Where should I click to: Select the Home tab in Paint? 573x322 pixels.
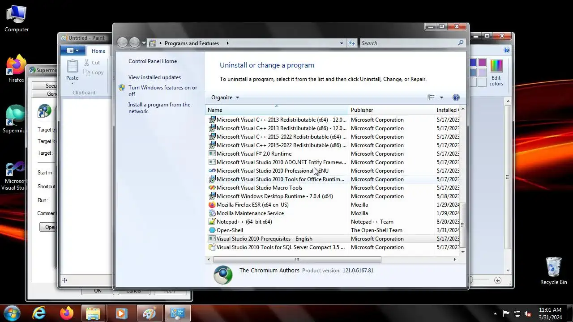coord(98,51)
